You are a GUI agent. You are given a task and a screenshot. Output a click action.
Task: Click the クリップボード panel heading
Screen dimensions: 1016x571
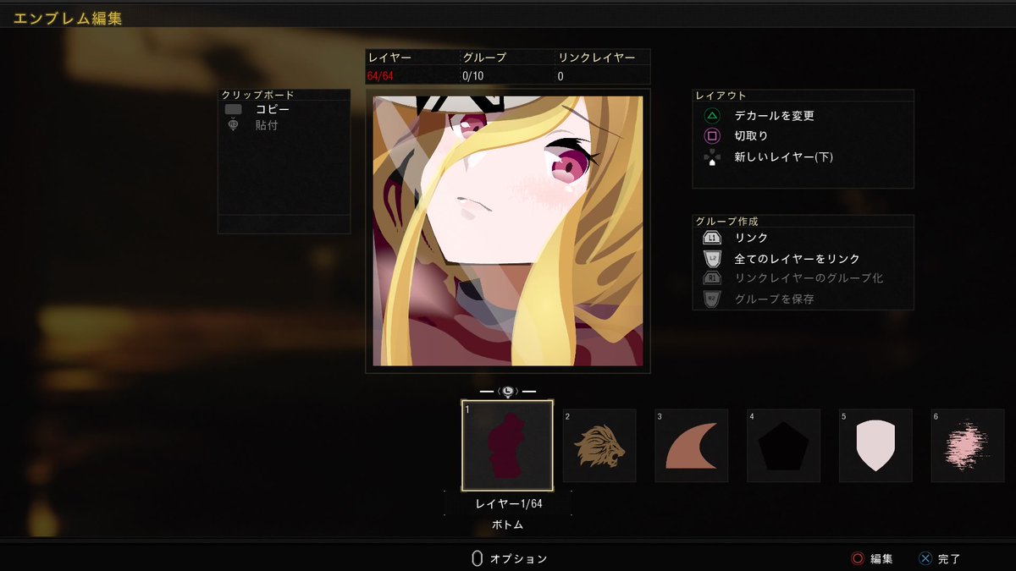(x=257, y=95)
